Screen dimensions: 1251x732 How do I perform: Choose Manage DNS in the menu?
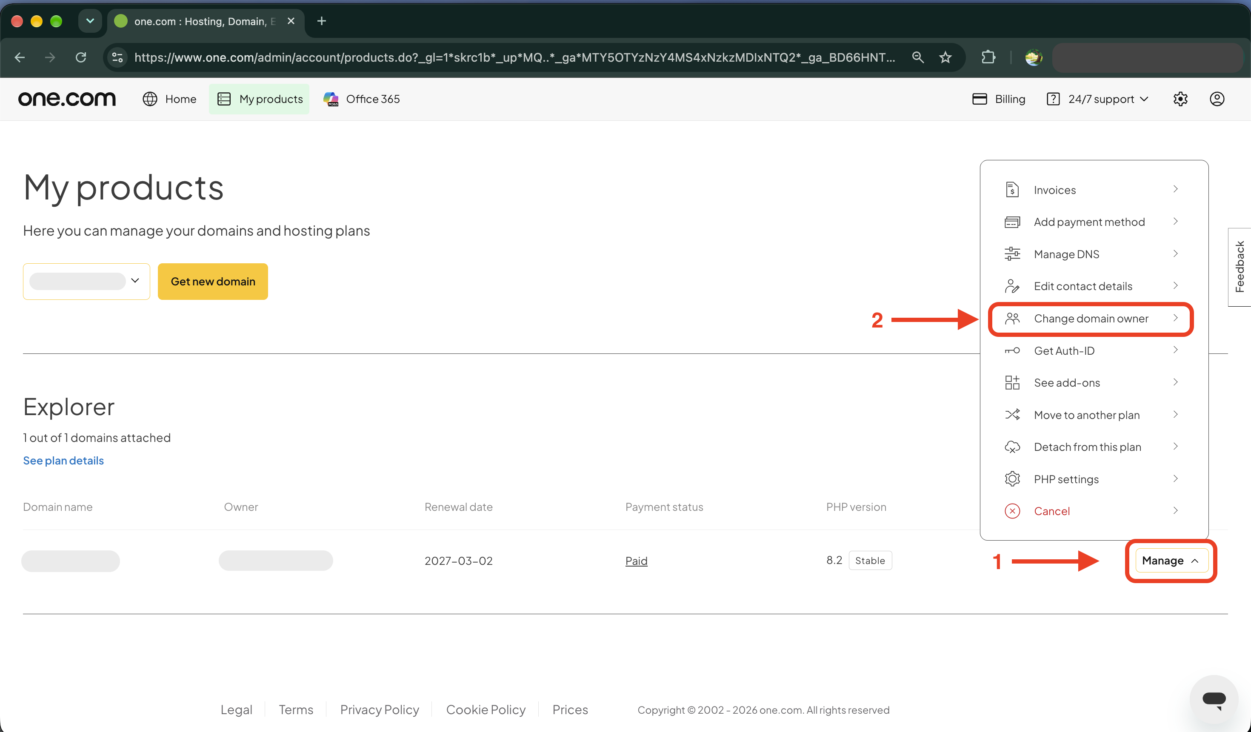point(1091,254)
